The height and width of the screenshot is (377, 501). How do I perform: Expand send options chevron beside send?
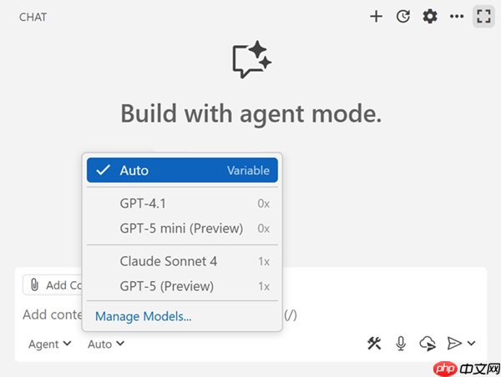coord(471,344)
